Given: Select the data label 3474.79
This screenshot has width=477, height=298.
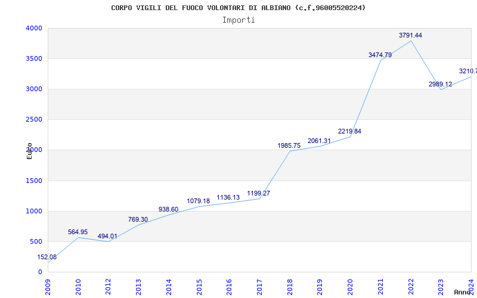Looking at the screenshot, I should pos(380,55).
